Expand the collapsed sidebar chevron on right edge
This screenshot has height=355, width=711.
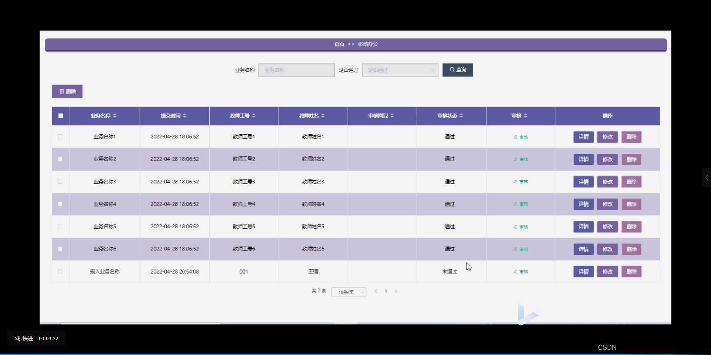click(706, 177)
